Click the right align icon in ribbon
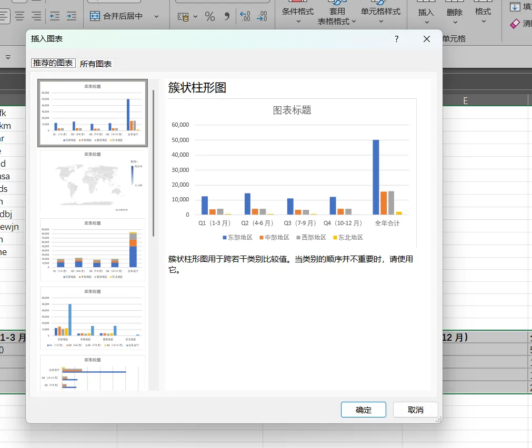Image resolution: width=532 pixels, height=448 pixels. (36, 16)
